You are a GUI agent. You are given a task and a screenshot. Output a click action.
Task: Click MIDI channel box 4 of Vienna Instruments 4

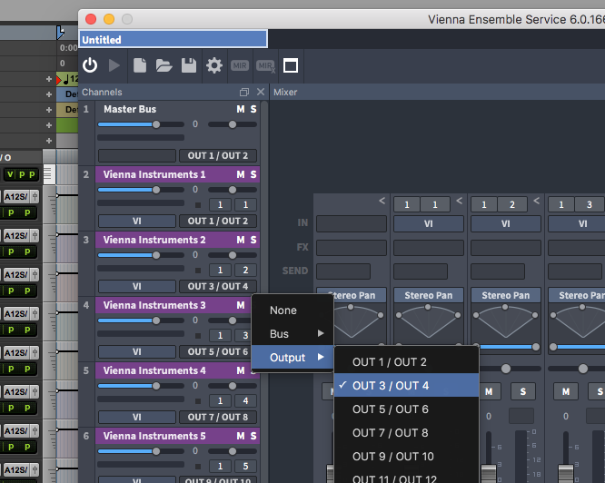click(245, 401)
